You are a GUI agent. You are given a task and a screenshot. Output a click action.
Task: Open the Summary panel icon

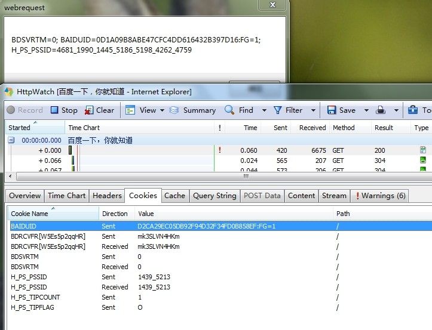[x=174, y=110]
